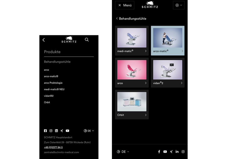Click the Schmitz logo on the left screen
The image size is (227, 159).
click(x=69, y=39)
